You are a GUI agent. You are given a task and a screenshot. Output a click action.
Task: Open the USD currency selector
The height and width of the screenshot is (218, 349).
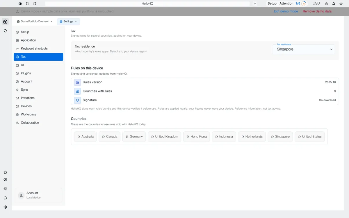[x=316, y=3]
